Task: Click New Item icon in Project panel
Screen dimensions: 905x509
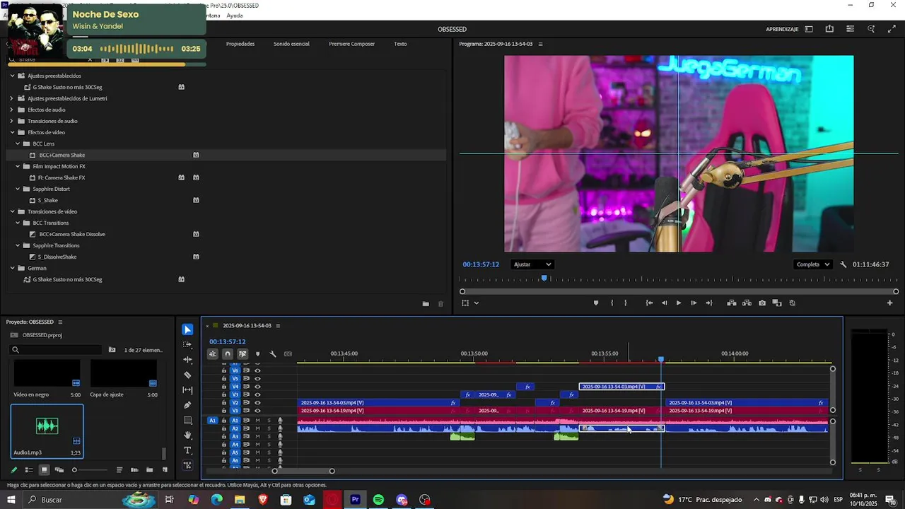Action: click(165, 470)
